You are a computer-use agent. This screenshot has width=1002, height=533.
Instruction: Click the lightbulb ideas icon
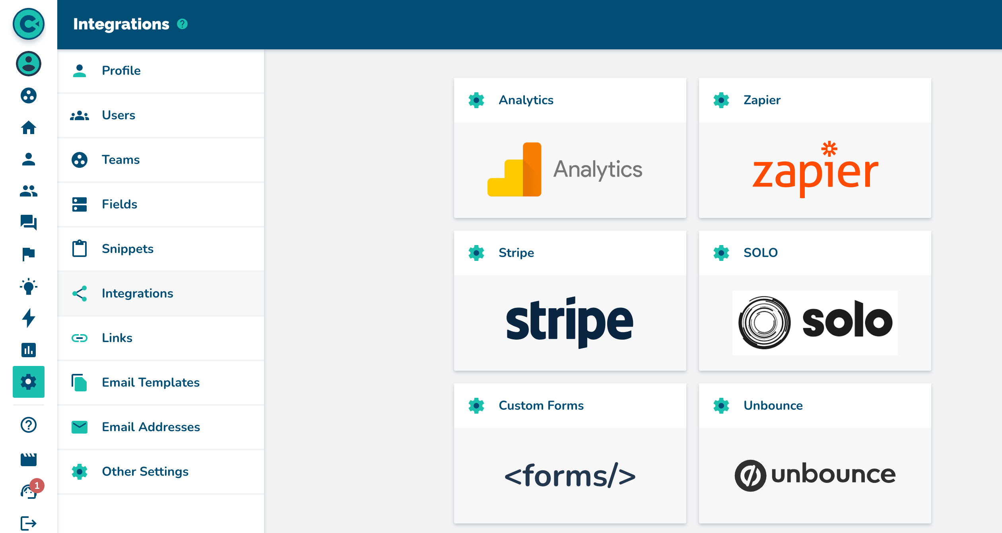(x=29, y=286)
